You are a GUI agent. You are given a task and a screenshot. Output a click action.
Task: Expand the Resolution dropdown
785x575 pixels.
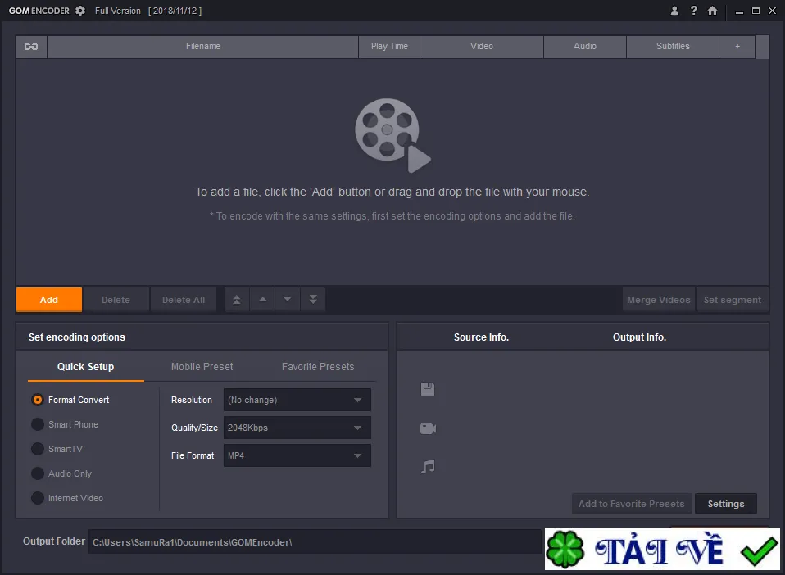[x=297, y=400]
